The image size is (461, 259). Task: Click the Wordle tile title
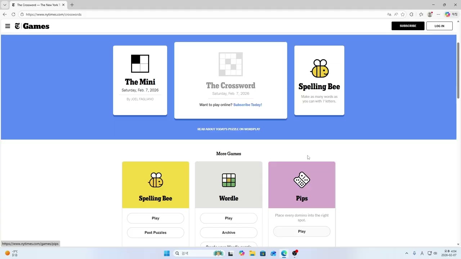(x=229, y=198)
